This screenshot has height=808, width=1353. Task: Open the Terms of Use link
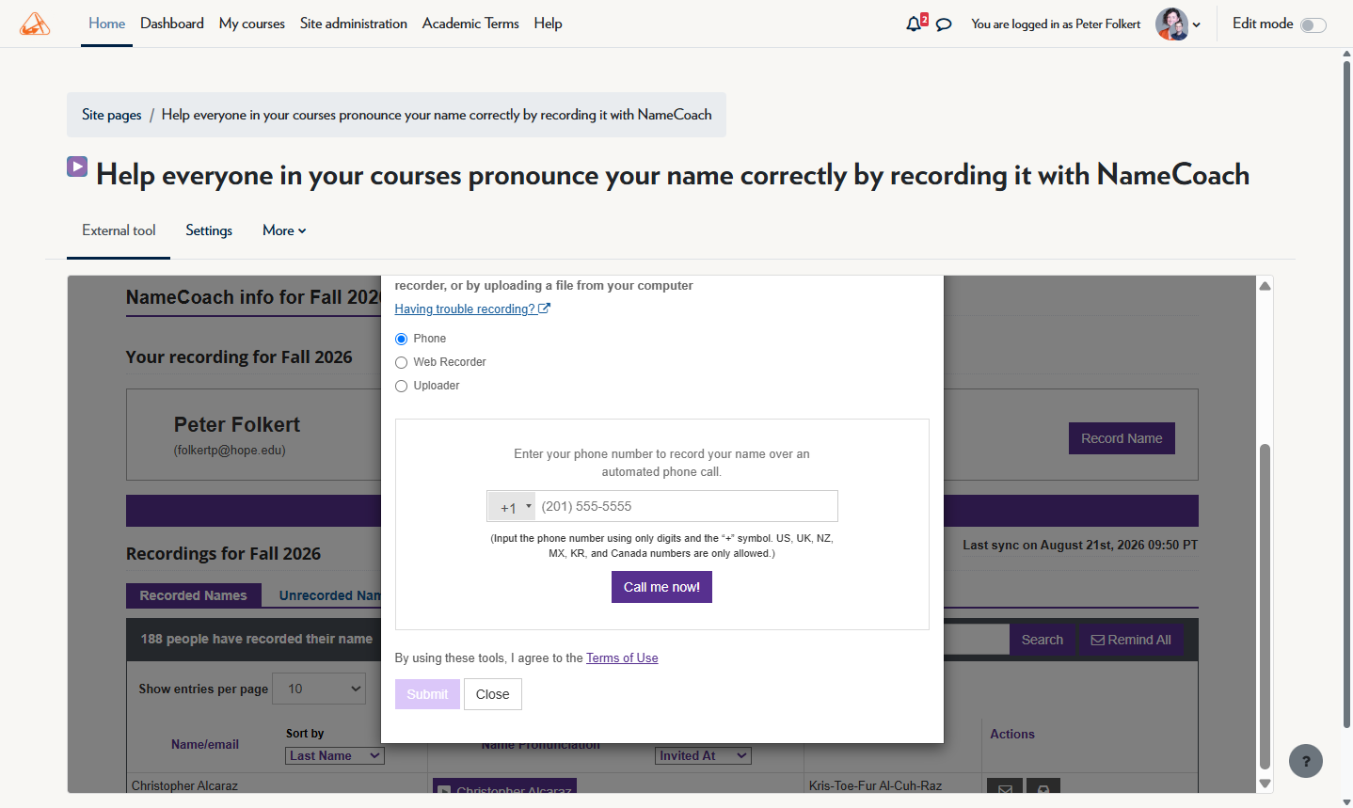pos(622,658)
